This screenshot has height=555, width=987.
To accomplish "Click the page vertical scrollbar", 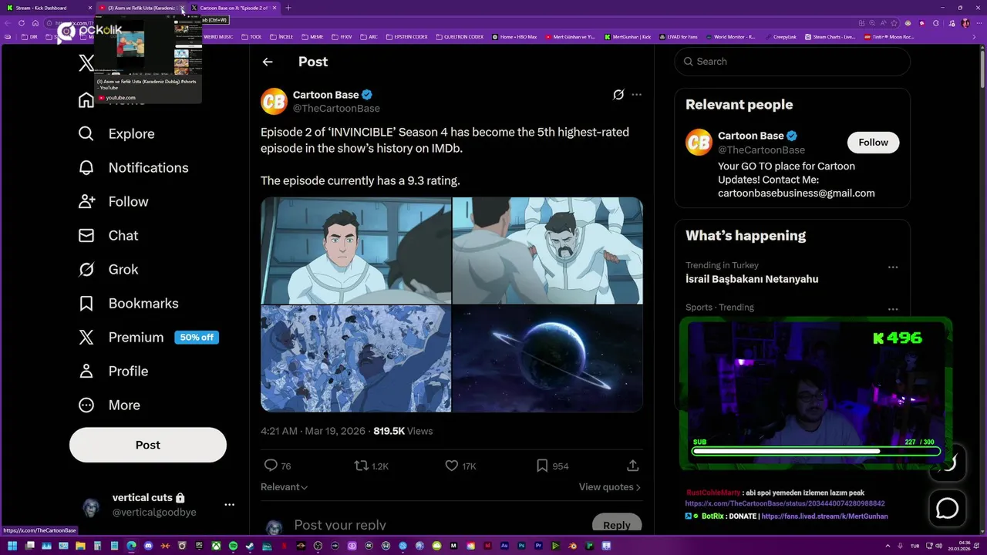I will pos(982,69).
